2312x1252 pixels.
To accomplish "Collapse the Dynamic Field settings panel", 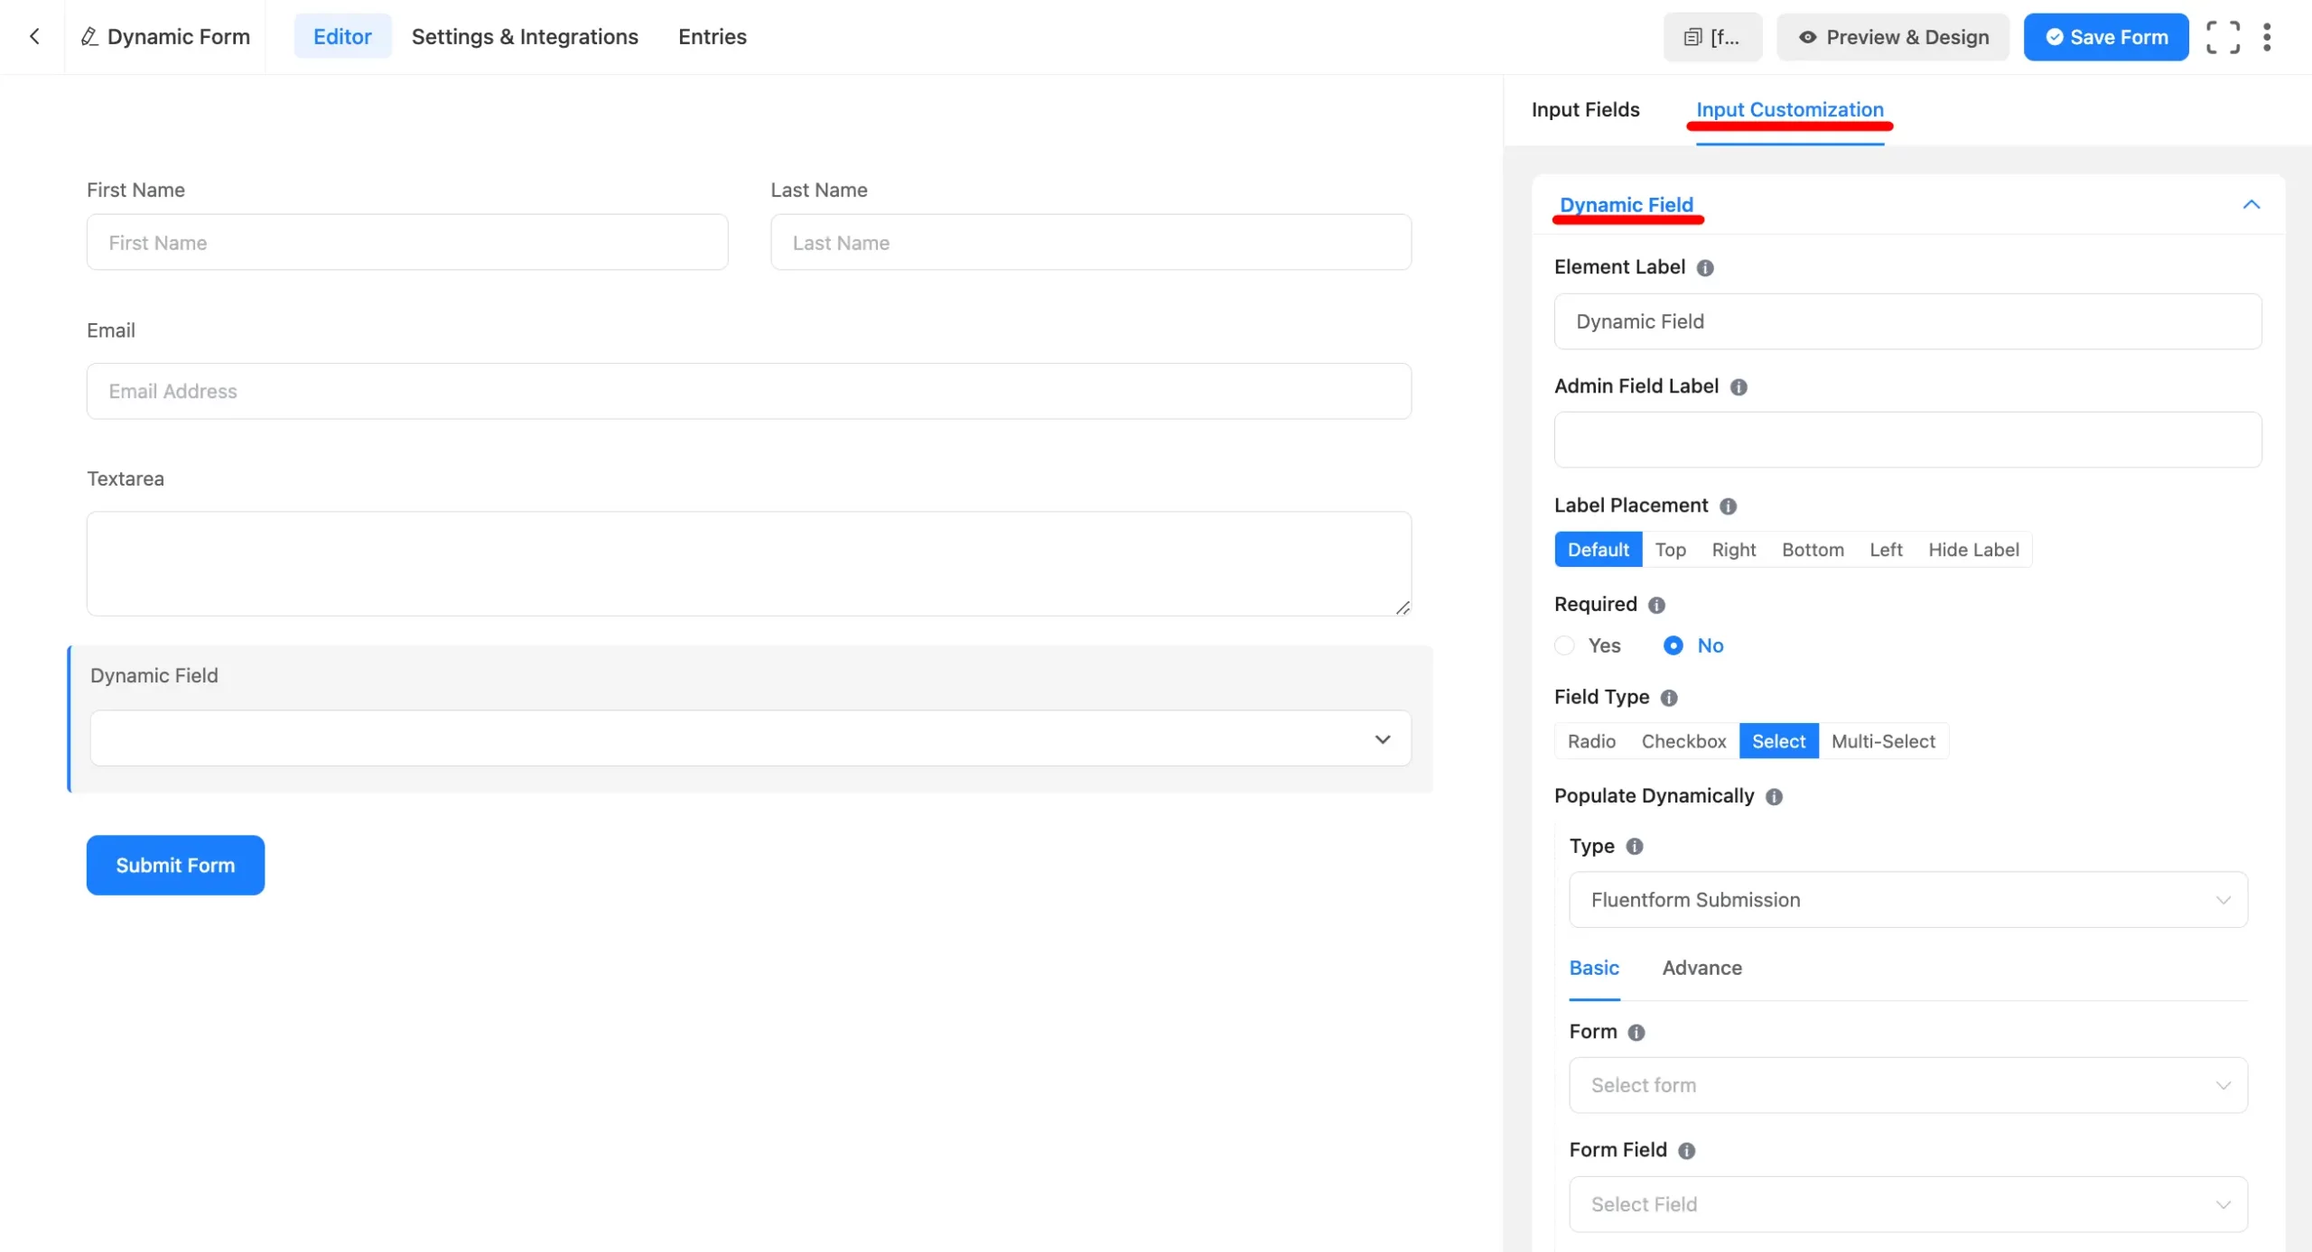I will [2251, 204].
